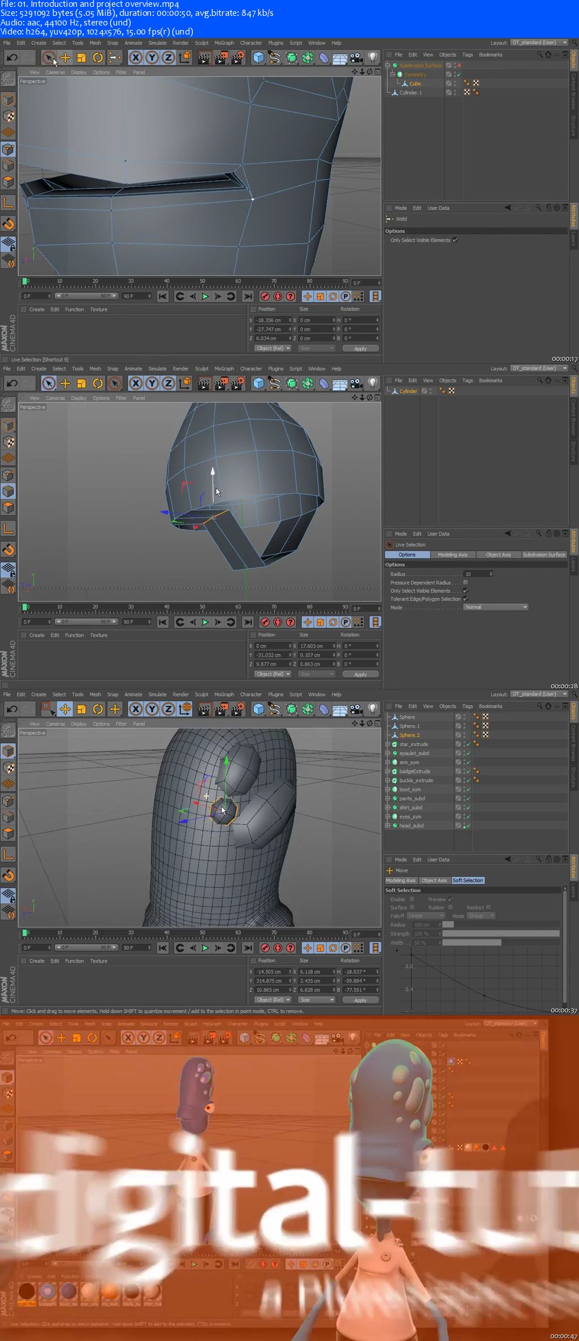Viewport: 579px width, 1341px height.
Task: Click Undo in the 00:00:17 frame toolbar
Action: (x=12, y=58)
